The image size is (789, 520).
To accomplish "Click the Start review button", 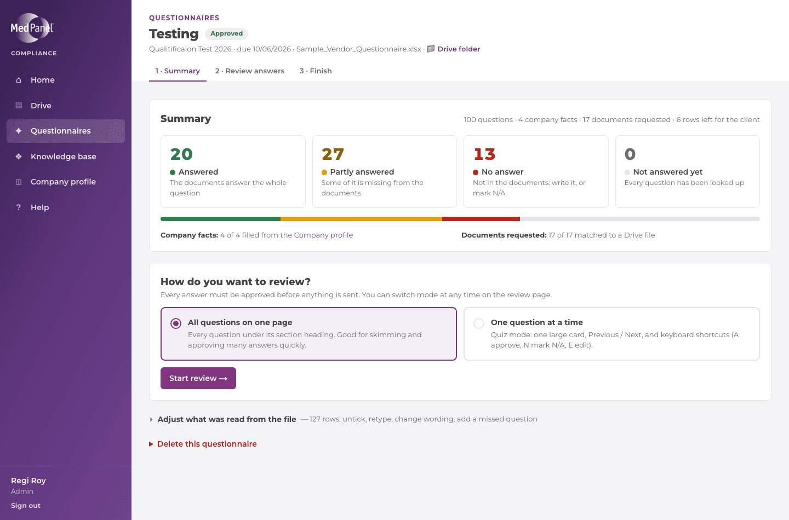I will 198,378.
